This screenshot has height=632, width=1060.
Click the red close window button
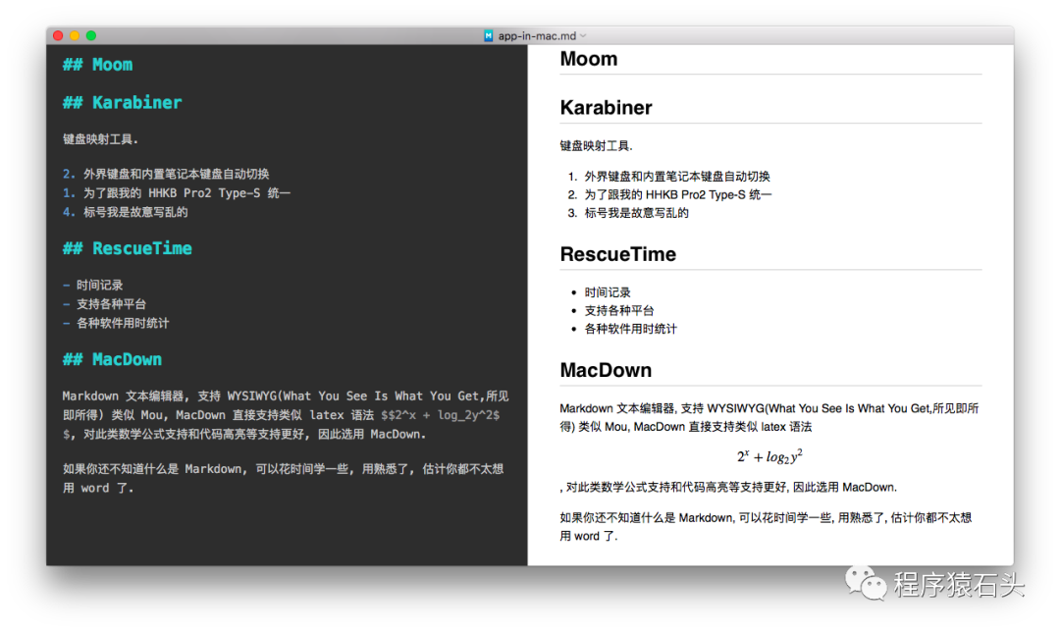(58, 36)
